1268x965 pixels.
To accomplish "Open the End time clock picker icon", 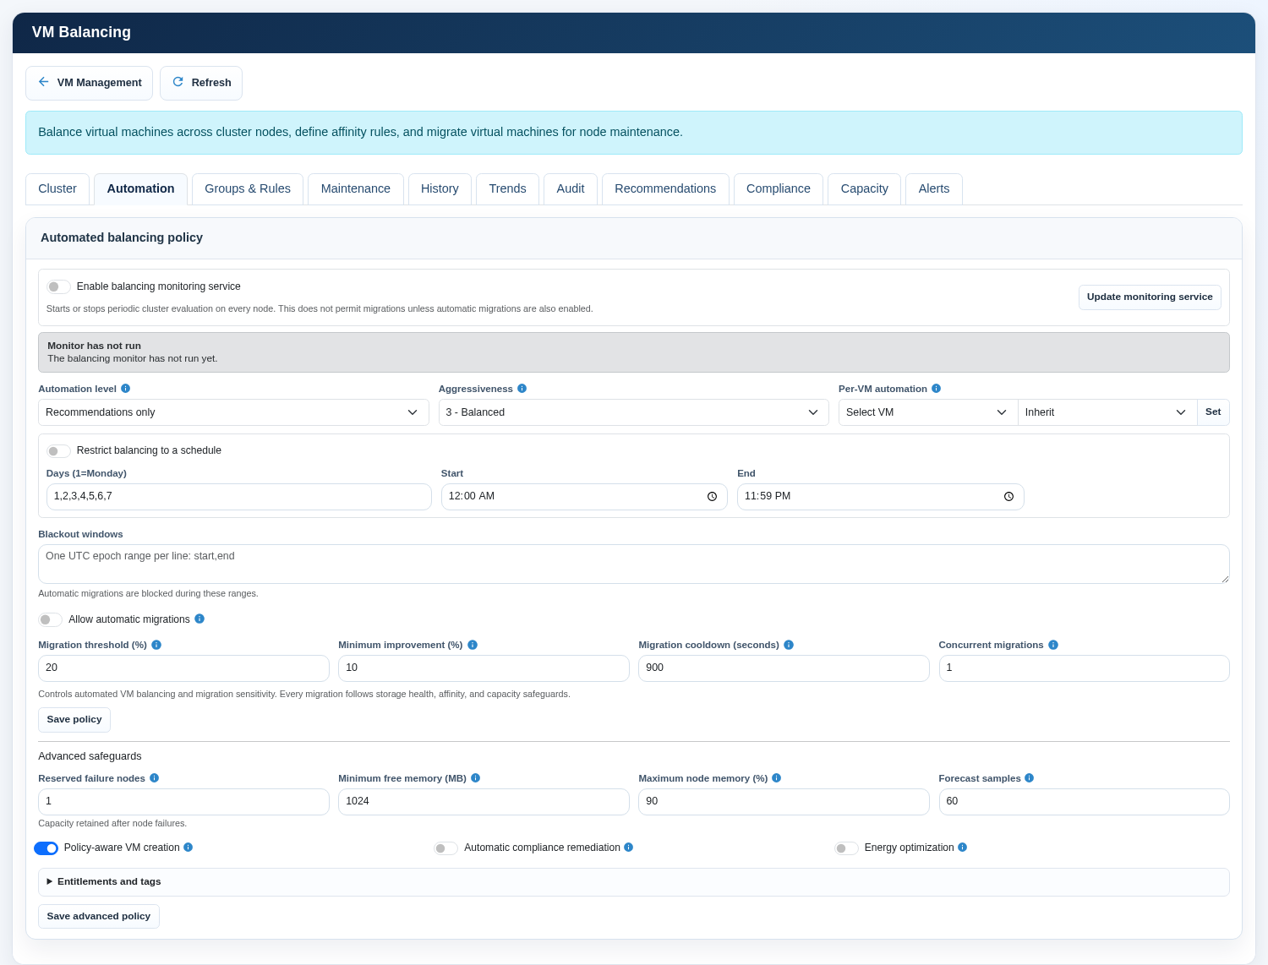I will (x=1008, y=497).
